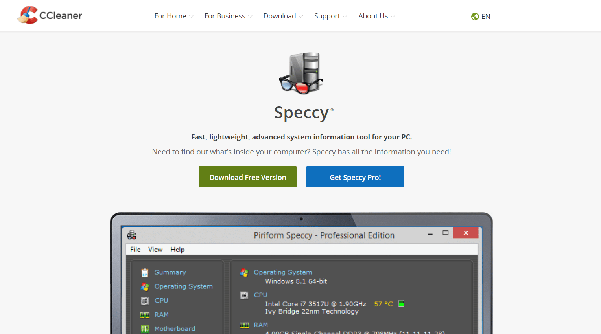Click Intel Core i7 3517U processor text

pos(315,304)
